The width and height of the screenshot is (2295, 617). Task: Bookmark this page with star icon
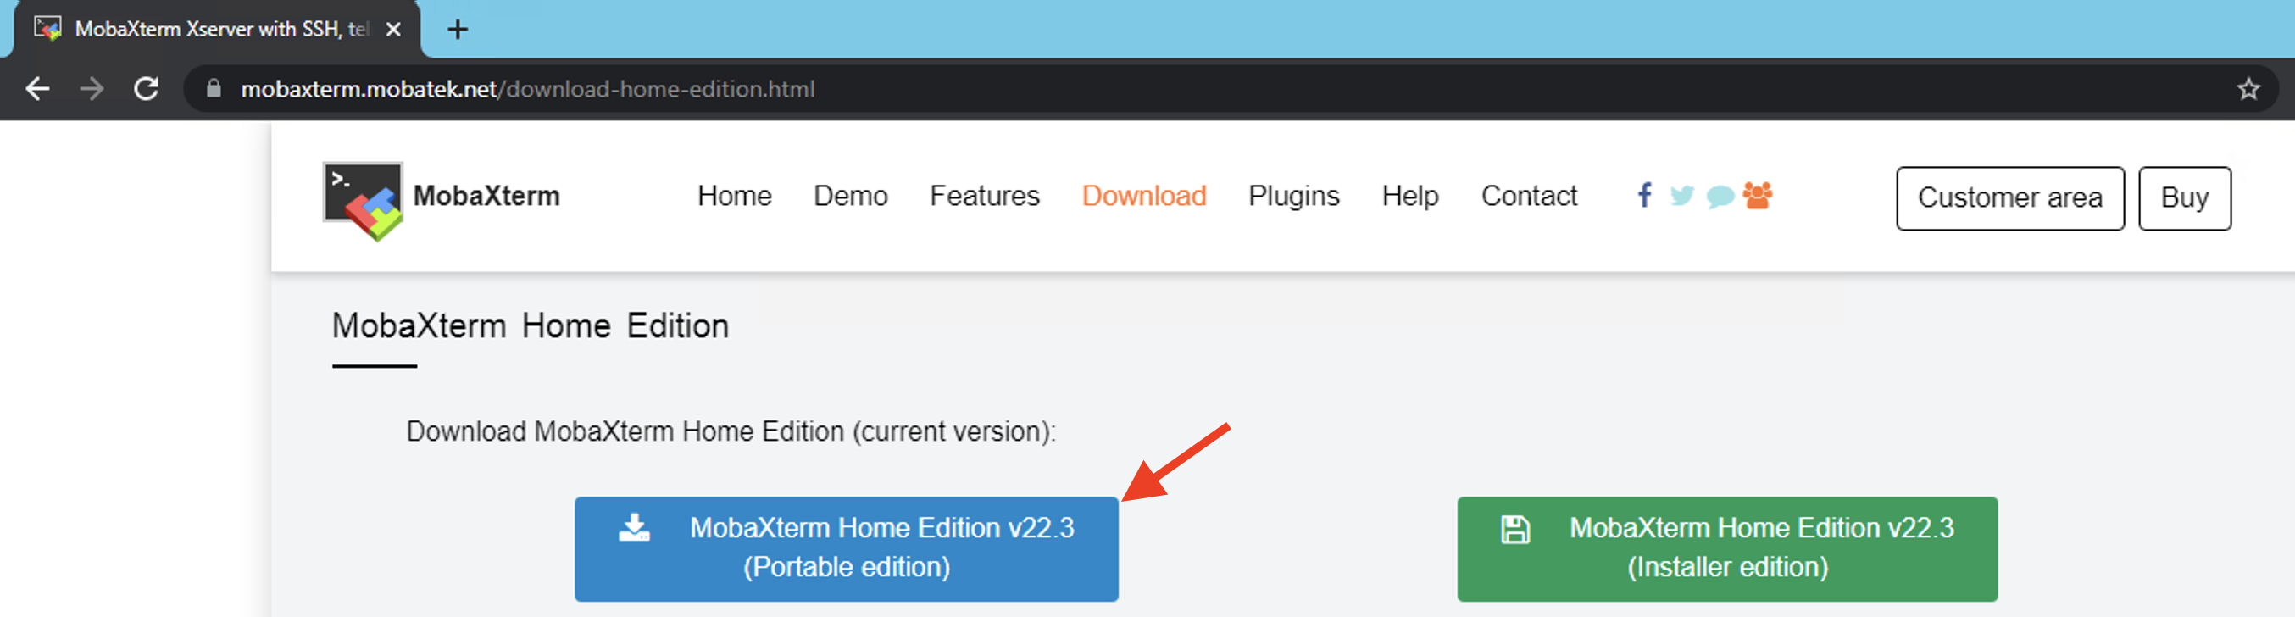tap(2248, 89)
